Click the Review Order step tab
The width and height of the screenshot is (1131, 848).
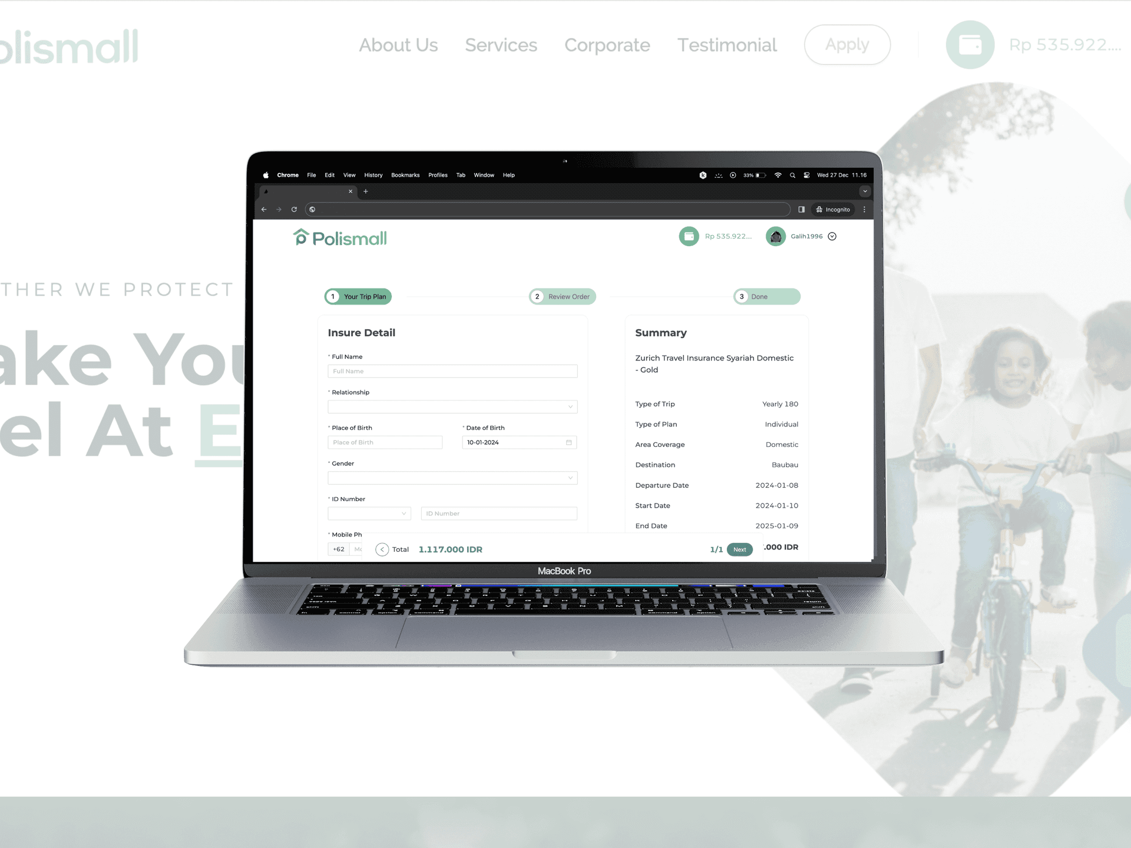(x=562, y=297)
